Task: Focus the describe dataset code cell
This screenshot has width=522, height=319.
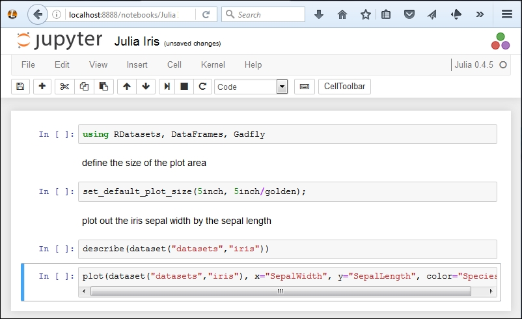Action: 288,249
